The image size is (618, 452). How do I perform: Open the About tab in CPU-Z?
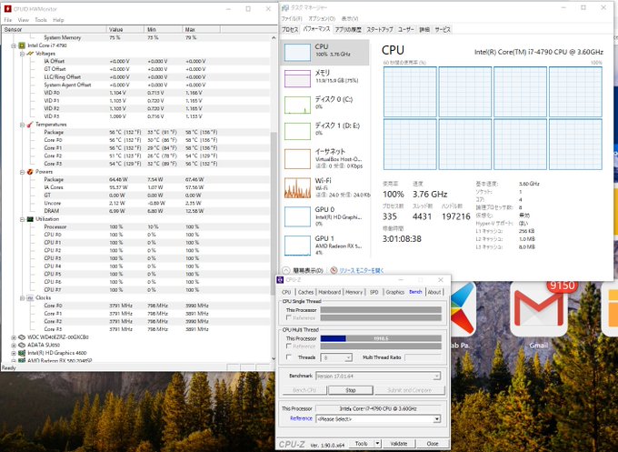(434, 292)
